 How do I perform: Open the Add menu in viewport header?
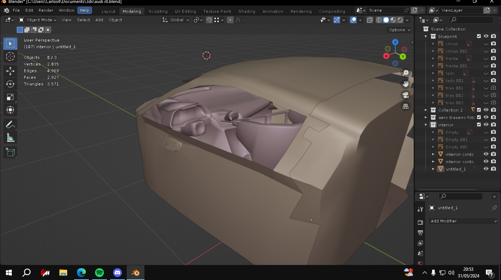[x=99, y=20]
